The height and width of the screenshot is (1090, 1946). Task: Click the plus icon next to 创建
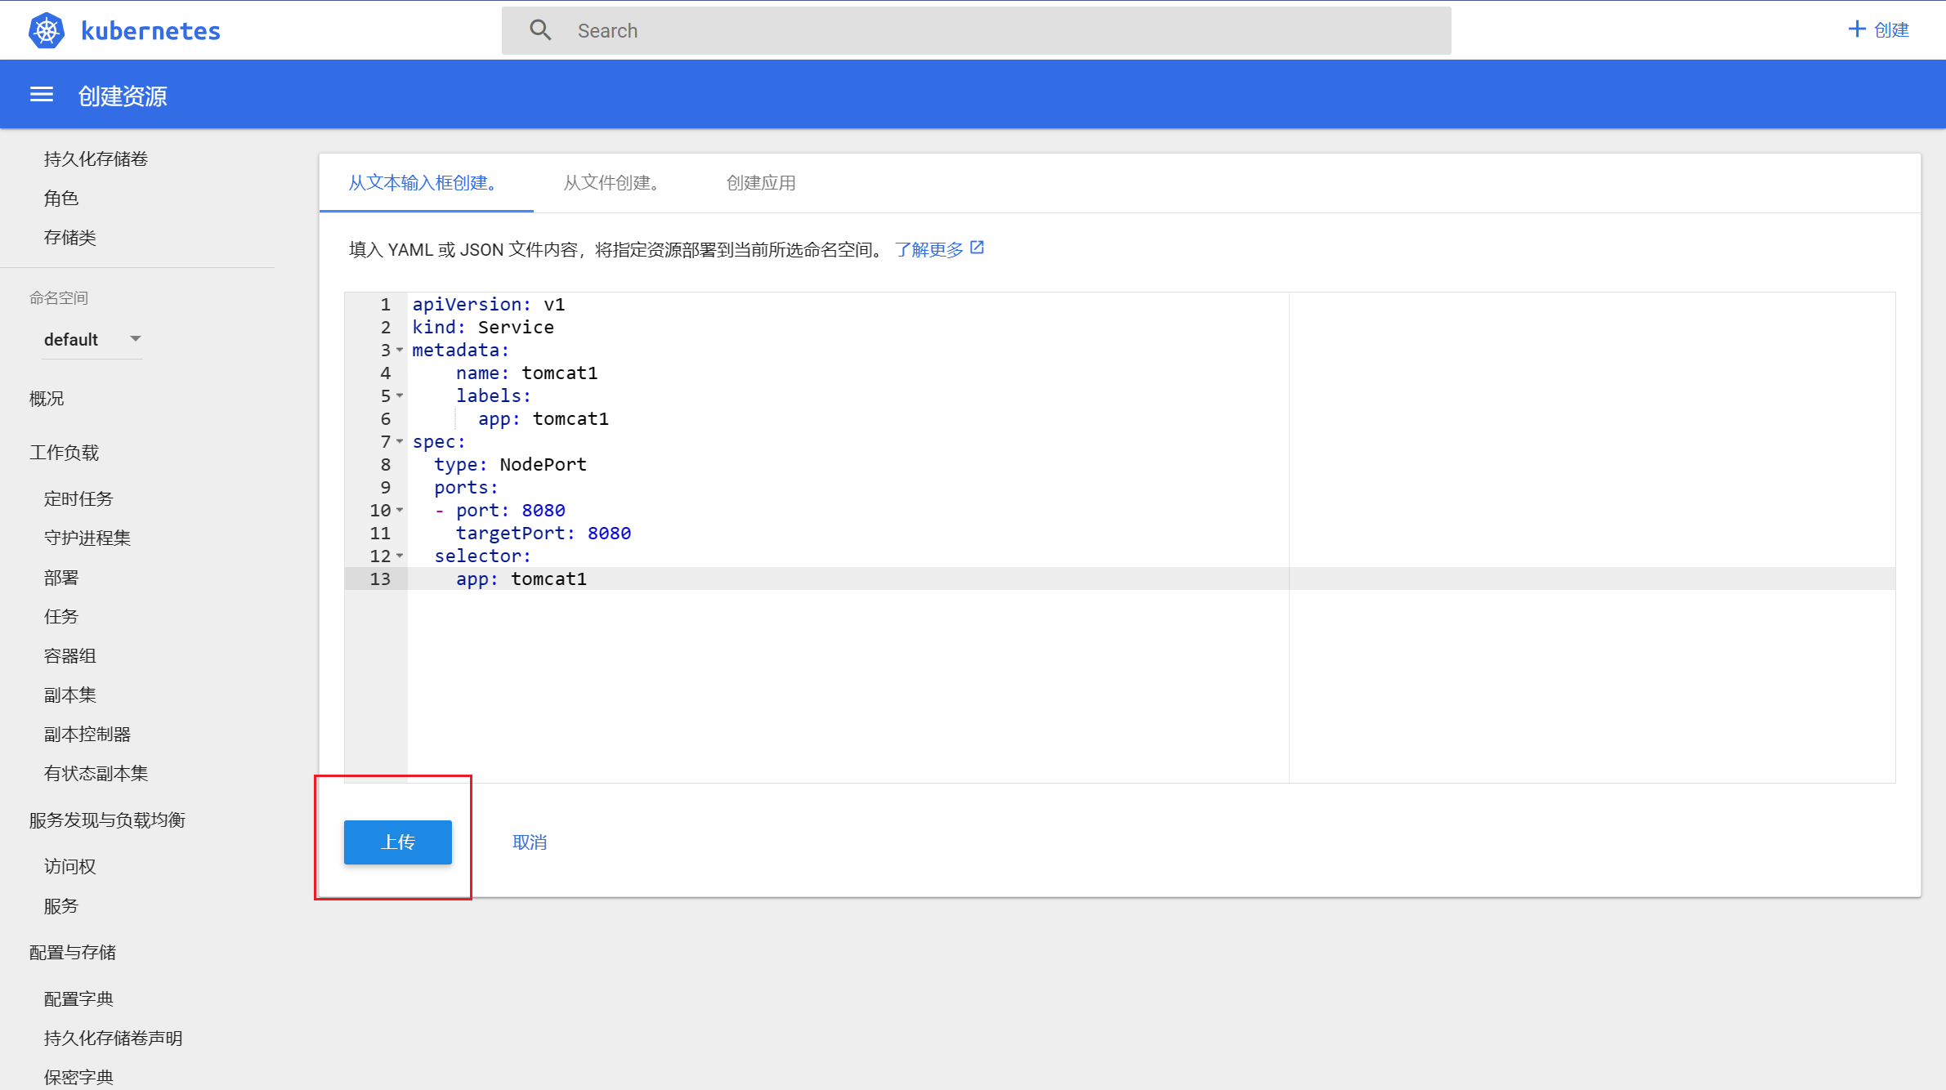(x=1856, y=29)
